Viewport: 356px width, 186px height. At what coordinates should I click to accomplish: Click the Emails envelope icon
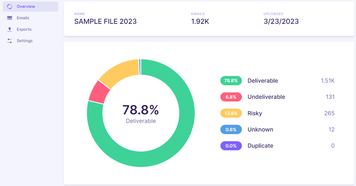pyautogui.click(x=10, y=18)
